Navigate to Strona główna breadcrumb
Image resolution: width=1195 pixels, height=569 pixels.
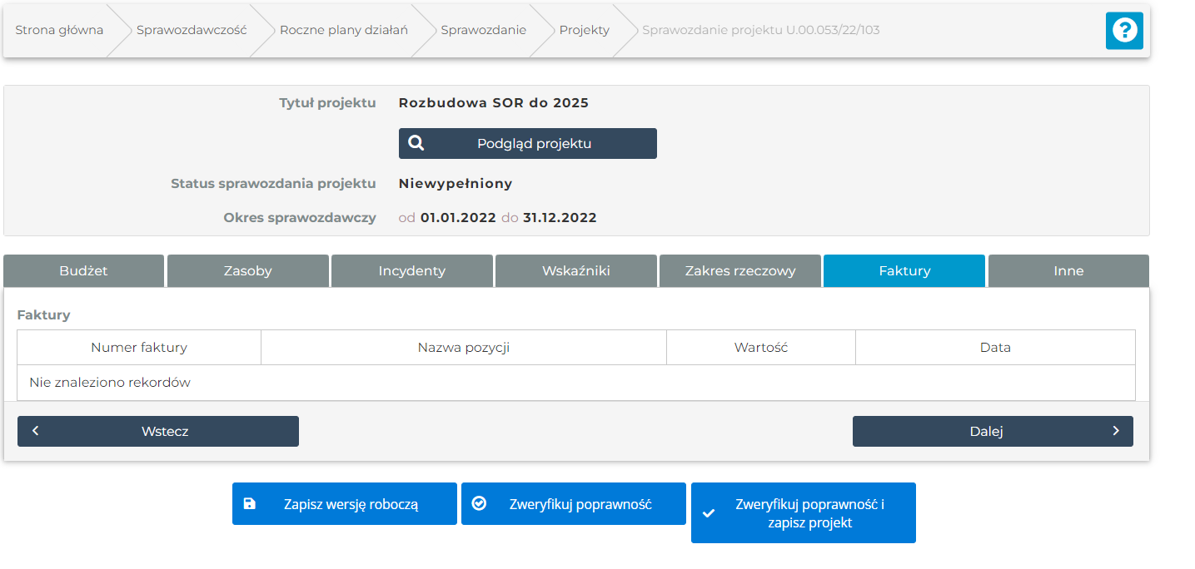pos(59,30)
